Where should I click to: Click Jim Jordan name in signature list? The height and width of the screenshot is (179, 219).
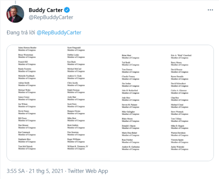[126, 84]
